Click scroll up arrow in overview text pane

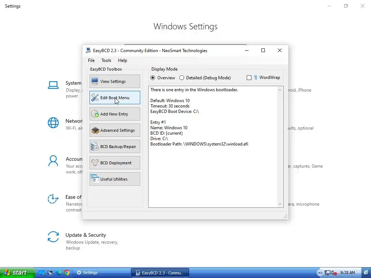coord(280,90)
